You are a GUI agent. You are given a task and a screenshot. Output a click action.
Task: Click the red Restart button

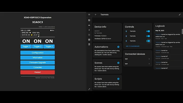[x=37, y=72]
